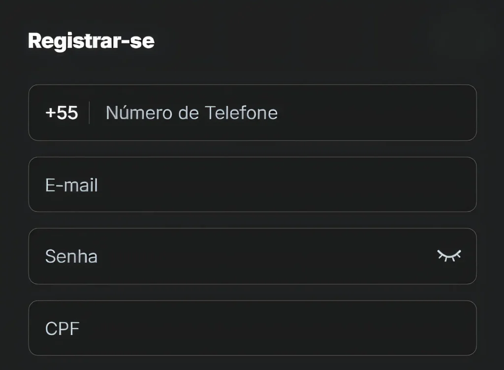Click the +55 Brazil dialing prefix
Screen dimensions: 504x370
click(62, 113)
